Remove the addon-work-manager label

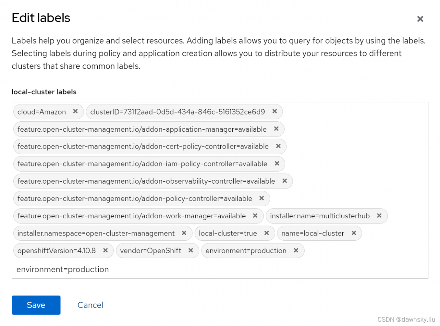point(255,216)
